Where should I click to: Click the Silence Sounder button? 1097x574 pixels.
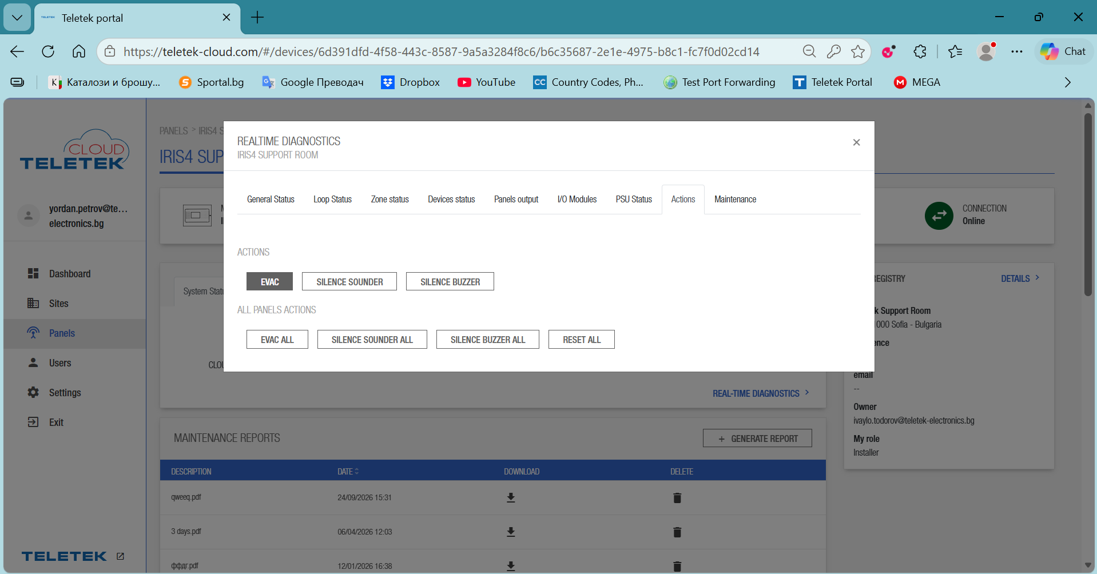[x=349, y=281]
